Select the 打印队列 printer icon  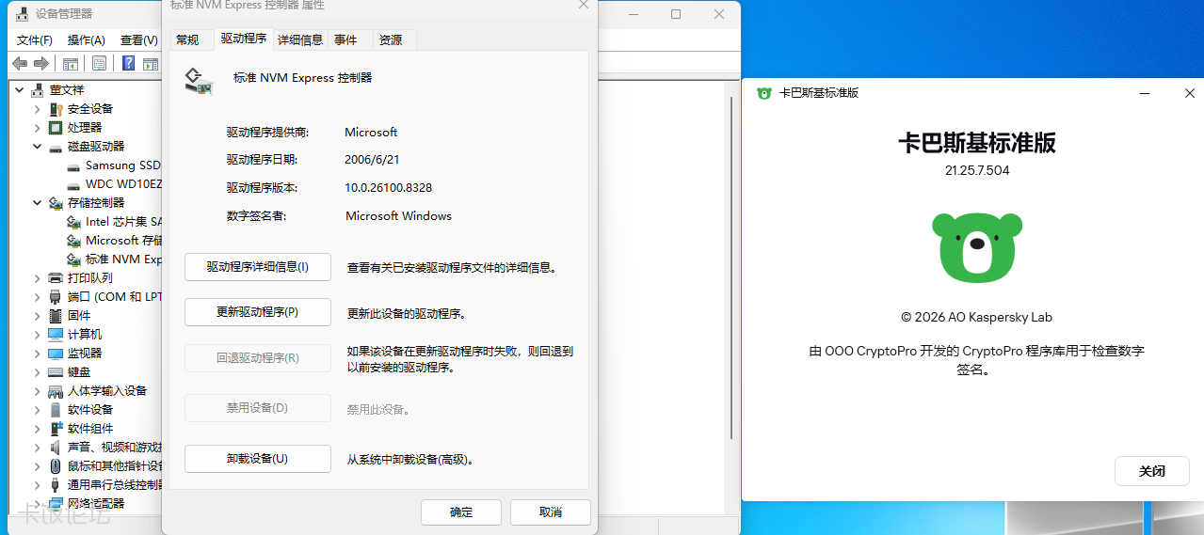point(56,277)
